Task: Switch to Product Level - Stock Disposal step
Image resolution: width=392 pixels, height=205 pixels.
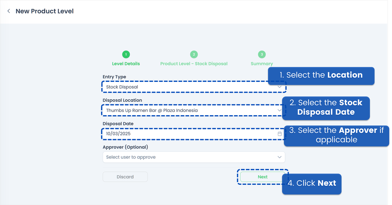Action: coord(194,64)
